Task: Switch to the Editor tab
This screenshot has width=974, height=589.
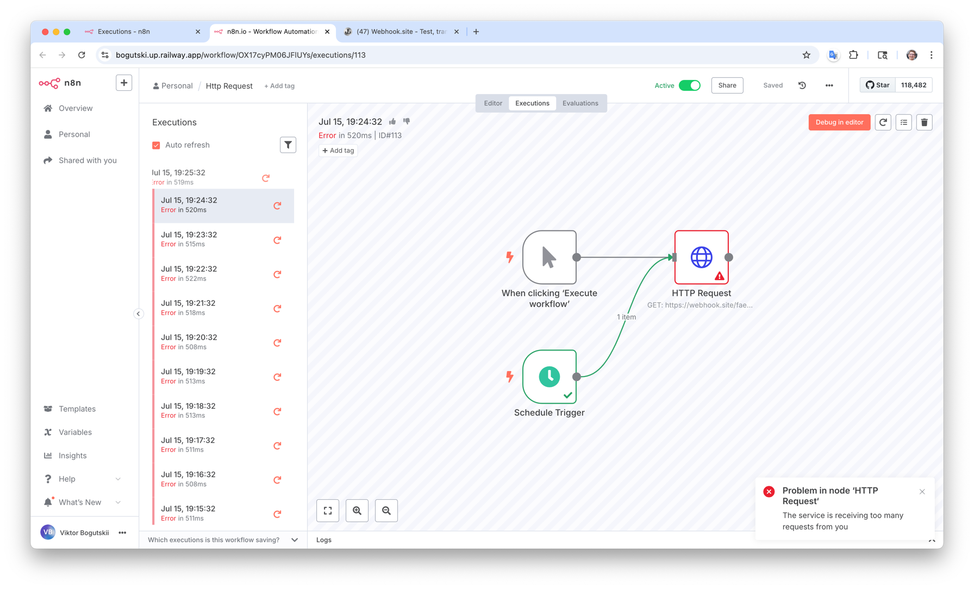Action: pyautogui.click(x=493, y=103)
